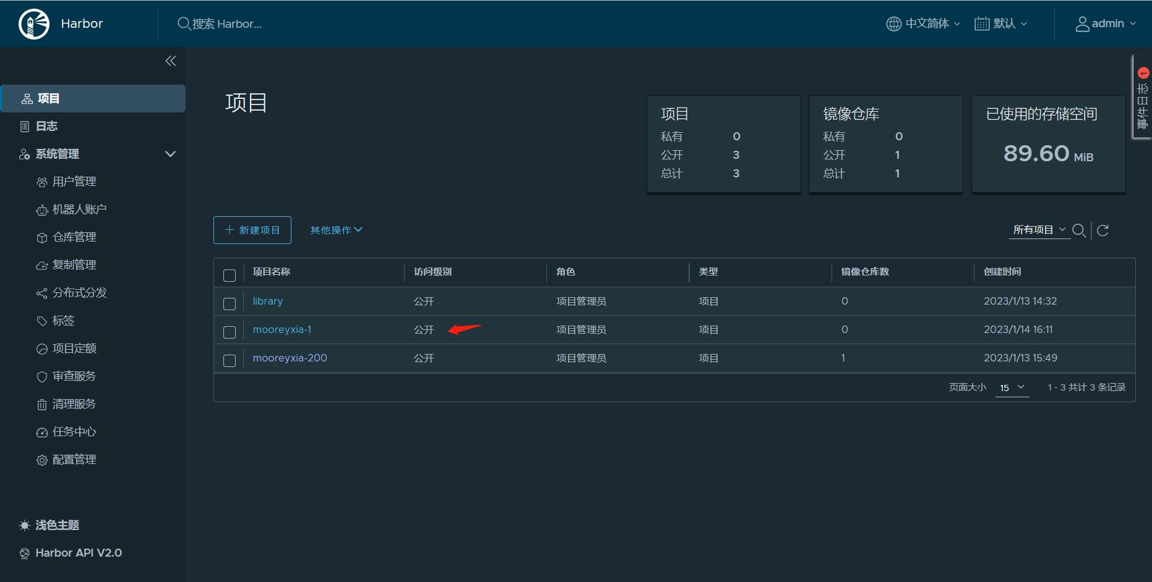Click the 清理服务 trash icon
1152x582 pixels.
42,405
